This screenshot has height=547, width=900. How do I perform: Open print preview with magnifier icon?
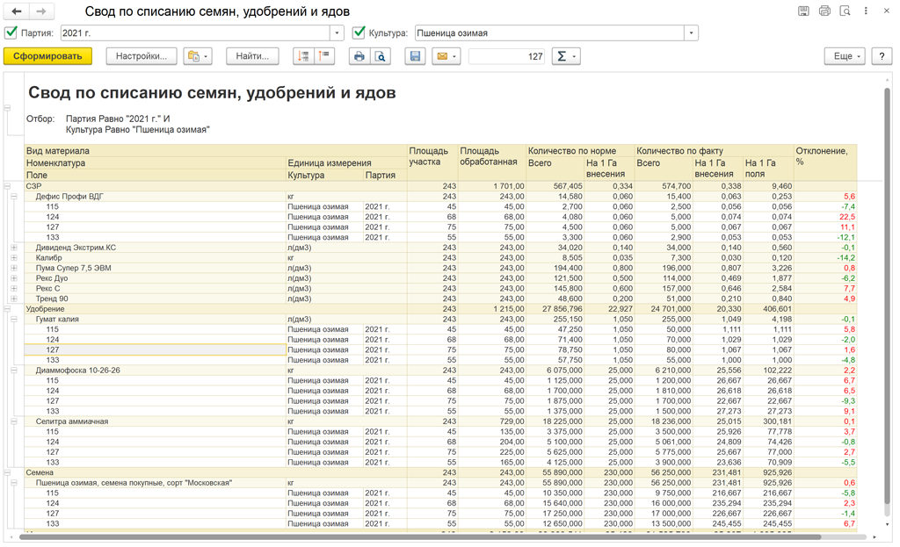click(381, 56)
